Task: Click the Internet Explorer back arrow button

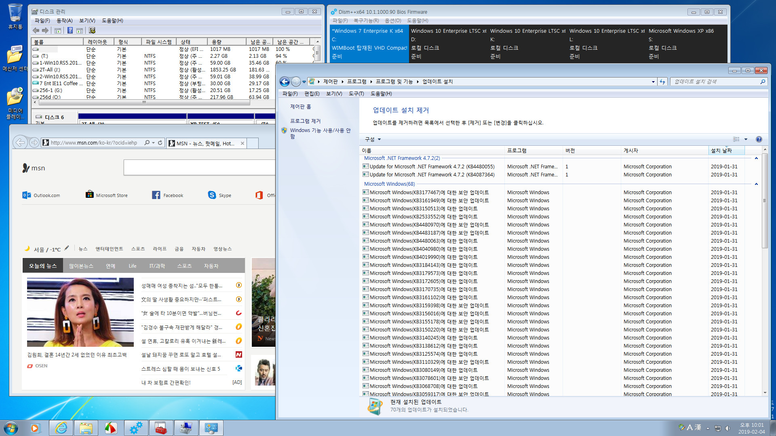Action: 20,143
